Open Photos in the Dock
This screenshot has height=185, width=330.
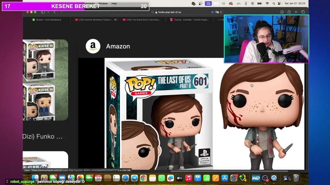point(80,178)
